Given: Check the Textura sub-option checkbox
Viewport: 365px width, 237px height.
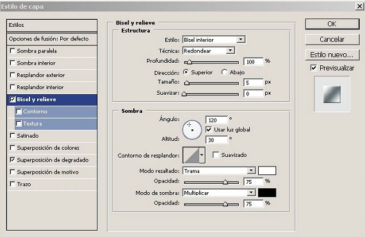Looking at the screenshot, I should [19, 124].
